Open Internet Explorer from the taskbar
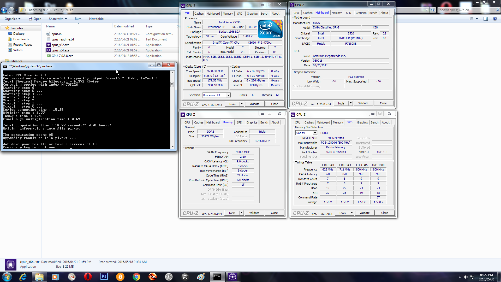501x282 pixels. coord(23,277)
